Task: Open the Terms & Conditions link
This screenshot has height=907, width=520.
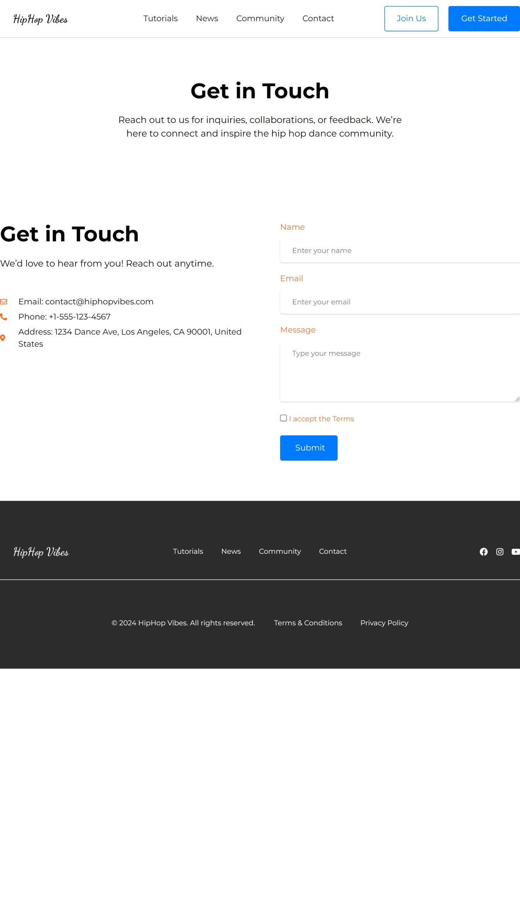Action: pos(308,622)
